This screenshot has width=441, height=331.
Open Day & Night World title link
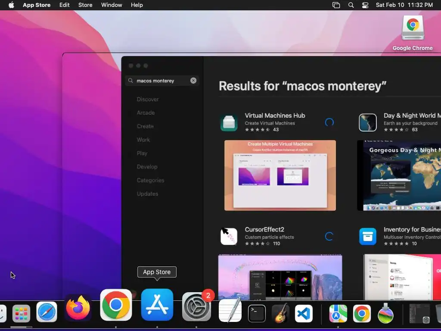point(412,116)
